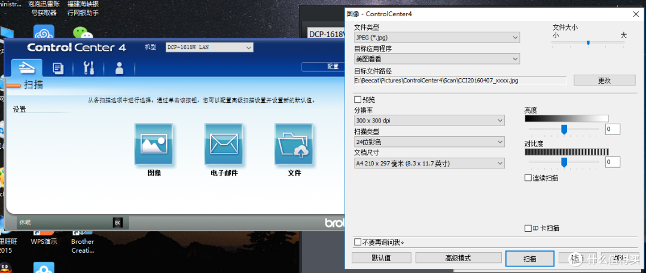Open the Brother Creative desktop shortcut

pyautogui.click(x=83, y=241)
